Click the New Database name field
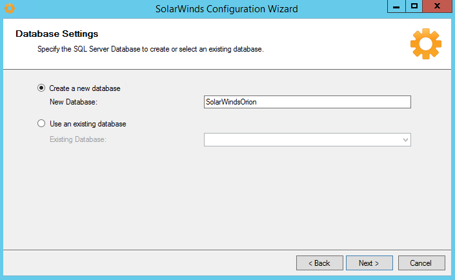The image size is (455, 280). tap(307, 102)
